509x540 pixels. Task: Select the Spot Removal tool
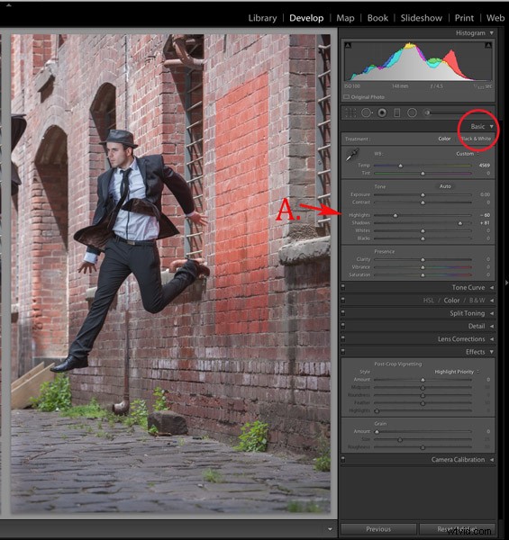tap(367, 112)
